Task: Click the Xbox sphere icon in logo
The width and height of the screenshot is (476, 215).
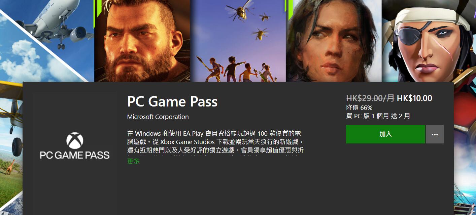Action: click(75, 140)
